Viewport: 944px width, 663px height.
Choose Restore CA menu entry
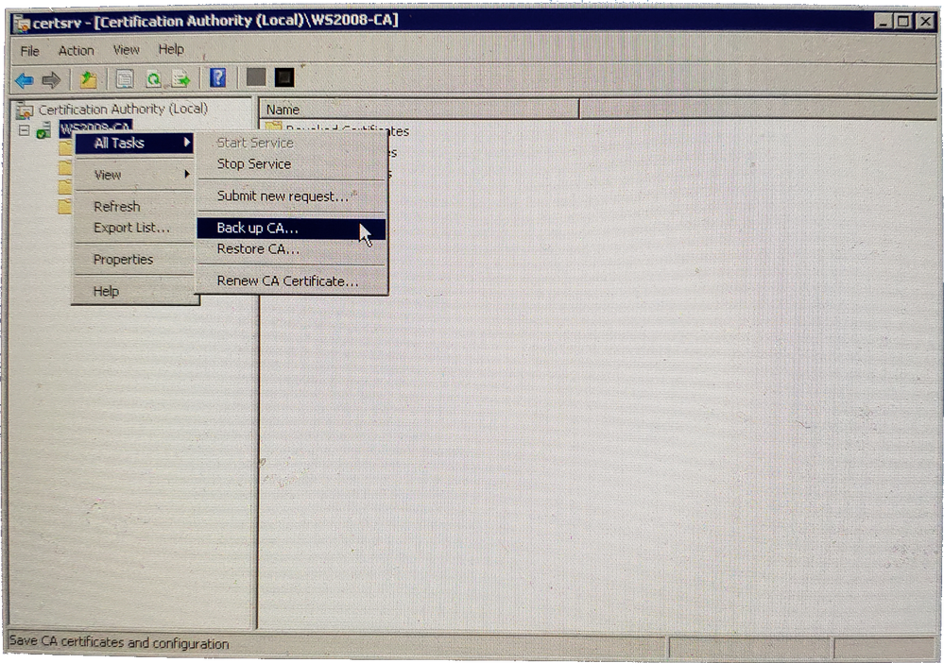point(258,249)
